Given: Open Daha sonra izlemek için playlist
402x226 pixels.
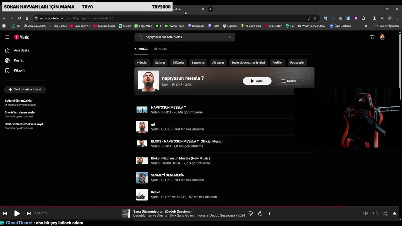Looking at the screenshot, I should click(x=25, y=126).
